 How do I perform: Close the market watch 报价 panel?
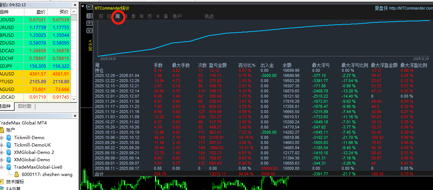pos(75,5)
